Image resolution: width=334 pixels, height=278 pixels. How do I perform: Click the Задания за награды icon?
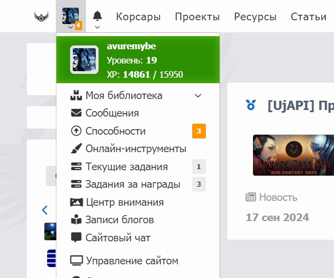click(x=76, y=184)
